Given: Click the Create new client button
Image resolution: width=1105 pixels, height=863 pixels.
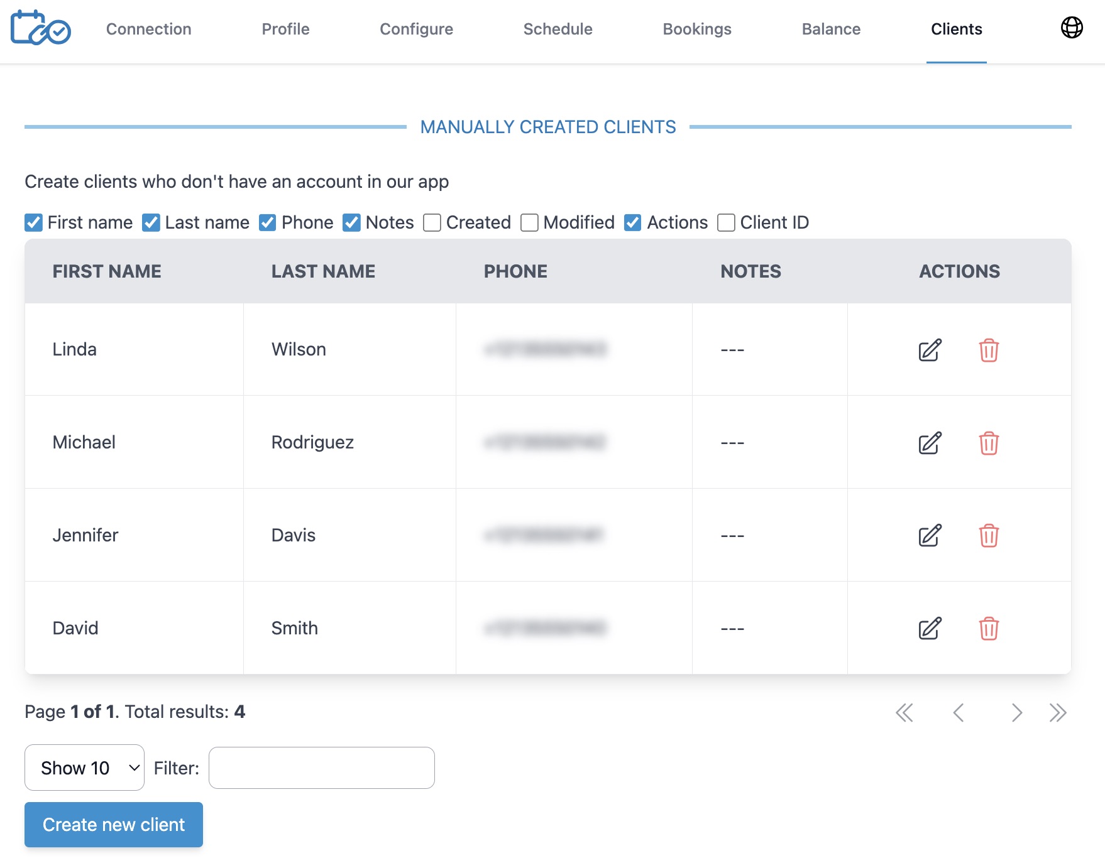Looking at the screenshot, I should (113, 824).
